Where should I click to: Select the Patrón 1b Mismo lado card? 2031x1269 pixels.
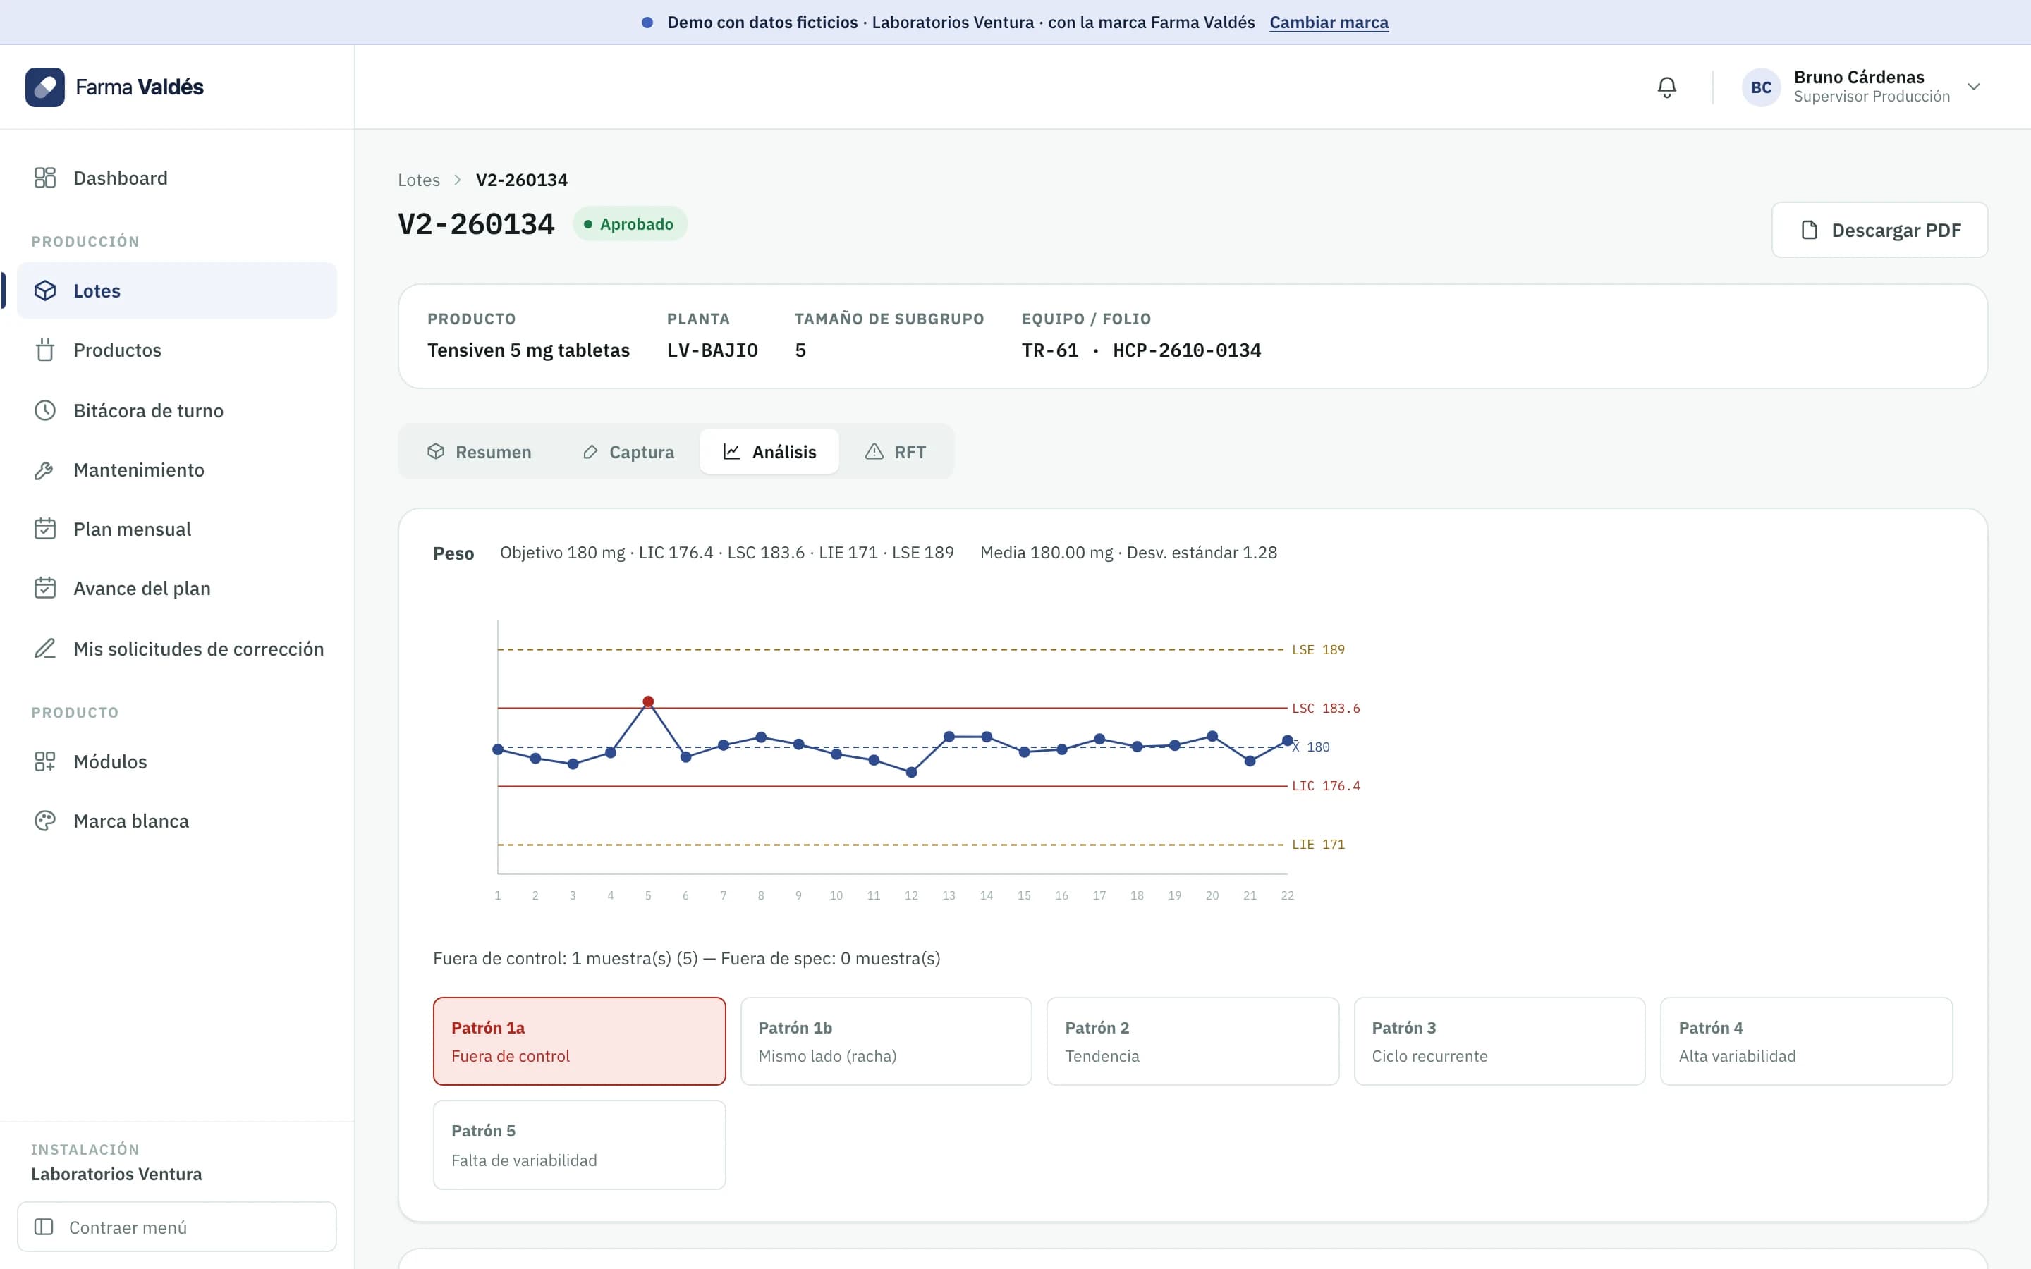coord(886,1041)
